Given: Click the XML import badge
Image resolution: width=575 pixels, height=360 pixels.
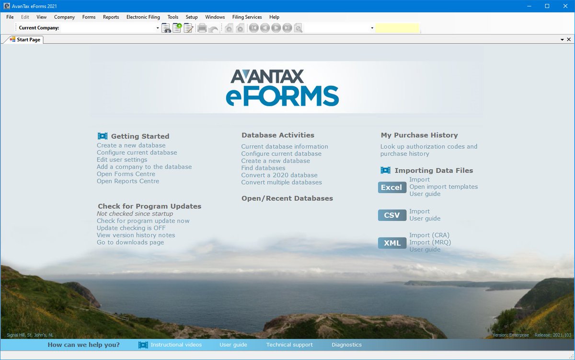Looking at the screenshot, I should tap(392, 243).
